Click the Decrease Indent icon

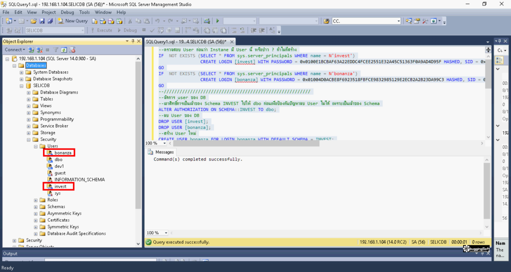[254, 30]
